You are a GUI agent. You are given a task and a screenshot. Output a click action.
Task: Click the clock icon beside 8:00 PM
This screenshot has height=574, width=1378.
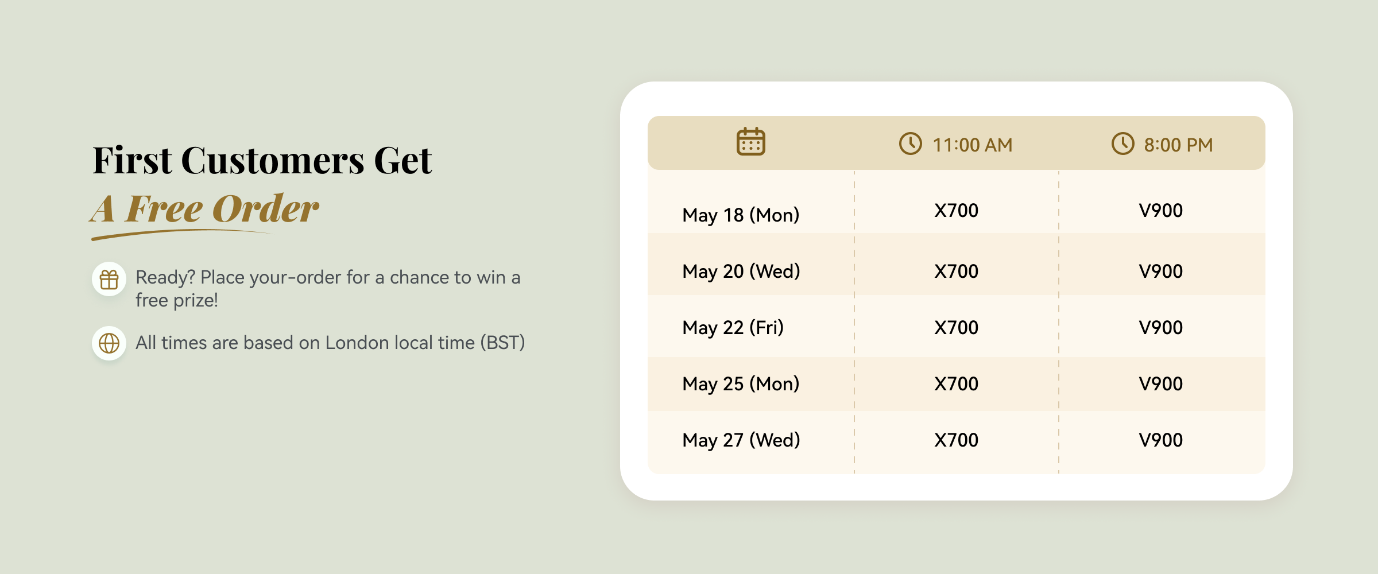click(x=1122, y=143)
